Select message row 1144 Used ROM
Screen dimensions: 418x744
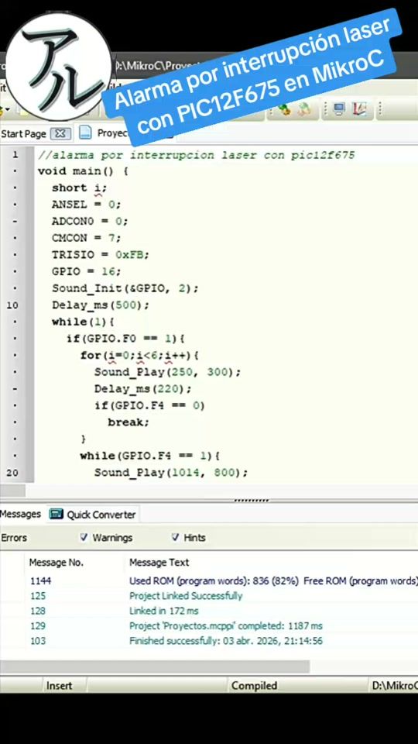coord(209,580)
